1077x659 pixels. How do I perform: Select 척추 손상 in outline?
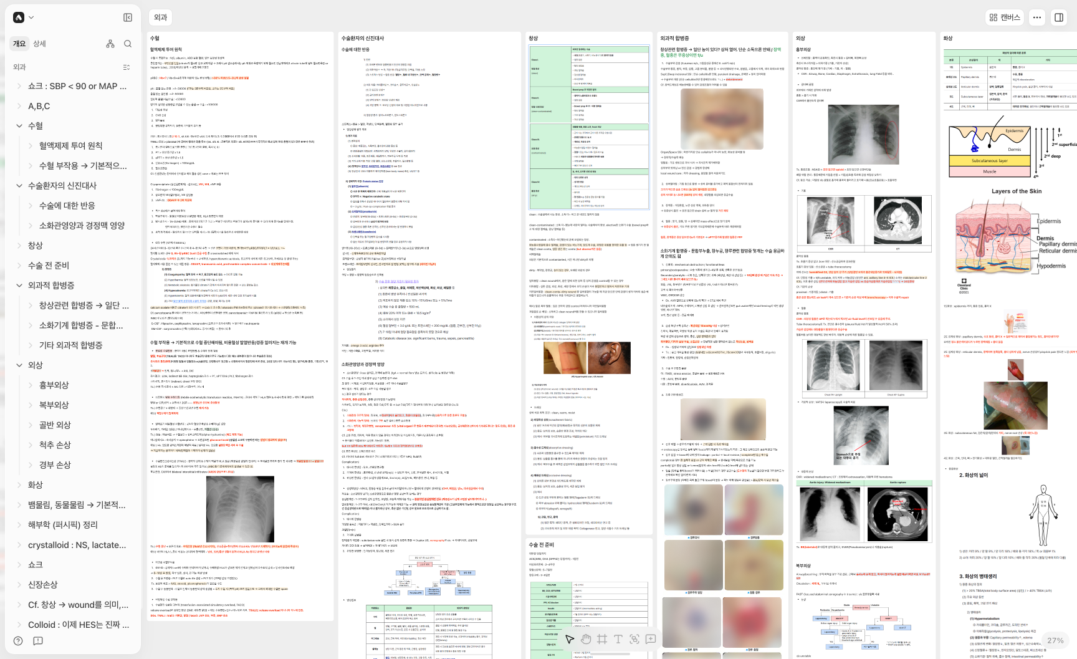[x=55, y=445]
